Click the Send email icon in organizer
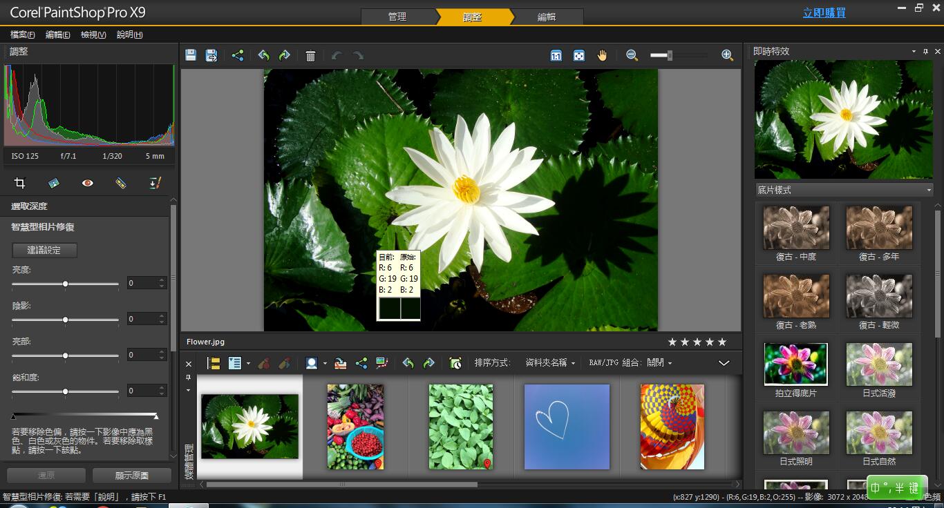The width and height of the screenshot is (944, 508). pyautogui.click(x=340, y=363)
